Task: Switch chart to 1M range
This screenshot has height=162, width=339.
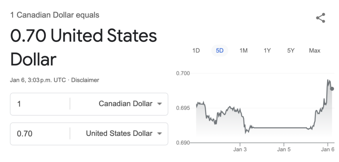Action: [244, 51]
